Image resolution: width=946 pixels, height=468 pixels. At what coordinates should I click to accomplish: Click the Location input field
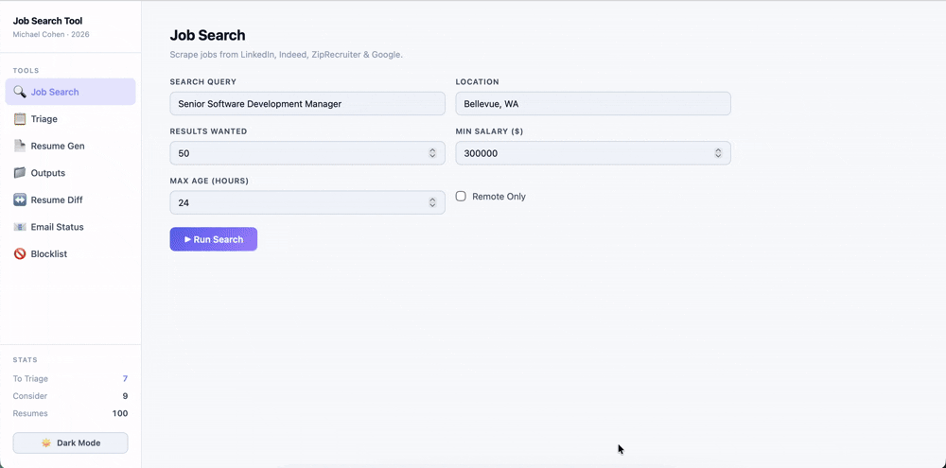pyautogui.click(x=593, y=104)
